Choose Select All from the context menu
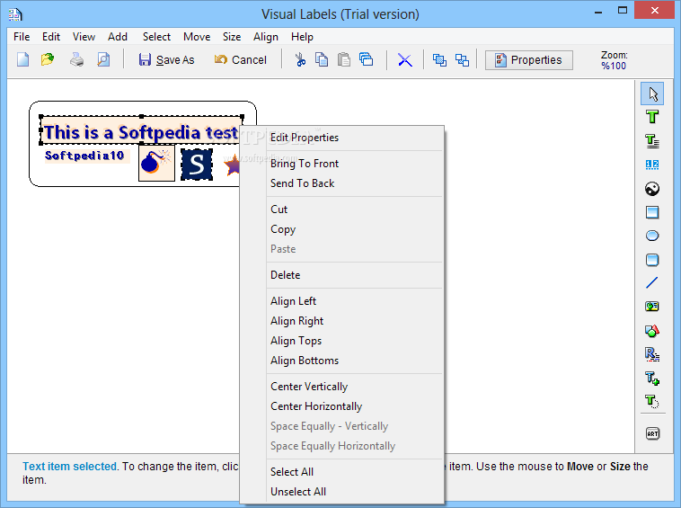The height and width of the screenshot is (508, 681). (292, 472)
